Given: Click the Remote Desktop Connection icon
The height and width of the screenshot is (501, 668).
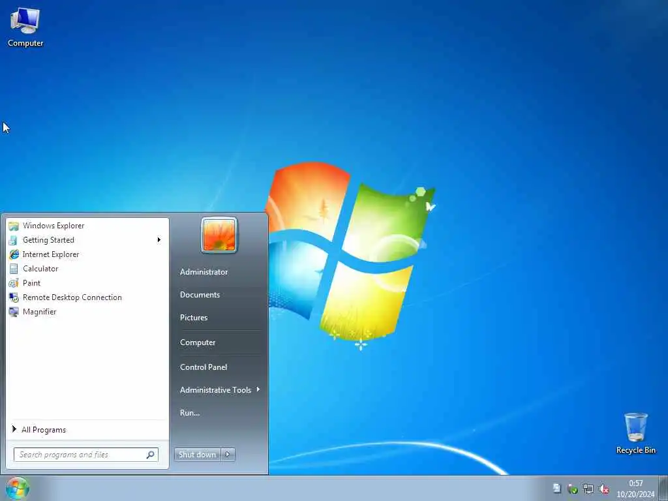Looking at the screenshot, I should click(14, 297).
